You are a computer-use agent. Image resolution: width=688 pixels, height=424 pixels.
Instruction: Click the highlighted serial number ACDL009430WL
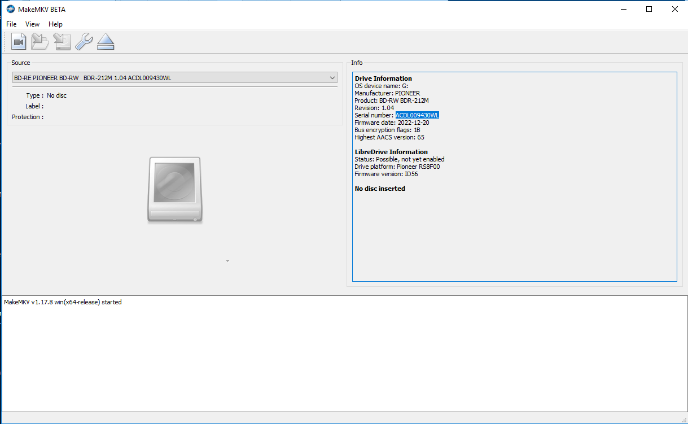[417, 115]
